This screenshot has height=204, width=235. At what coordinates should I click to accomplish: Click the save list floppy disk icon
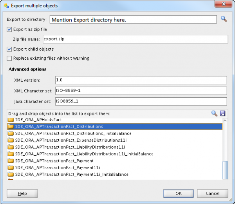222,113
